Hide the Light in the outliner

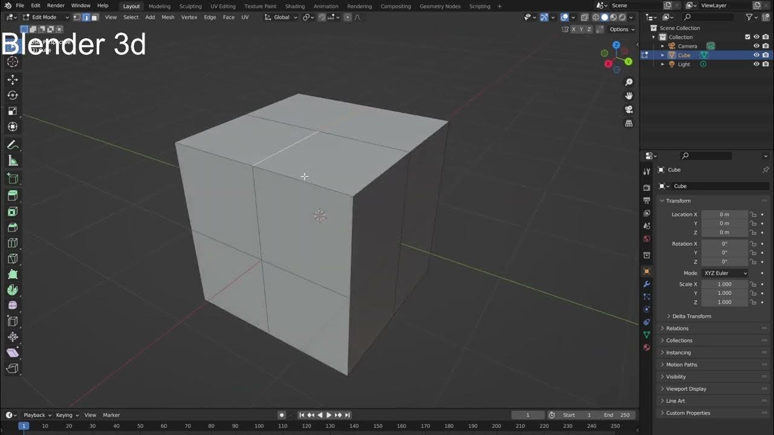coord(756,64)
